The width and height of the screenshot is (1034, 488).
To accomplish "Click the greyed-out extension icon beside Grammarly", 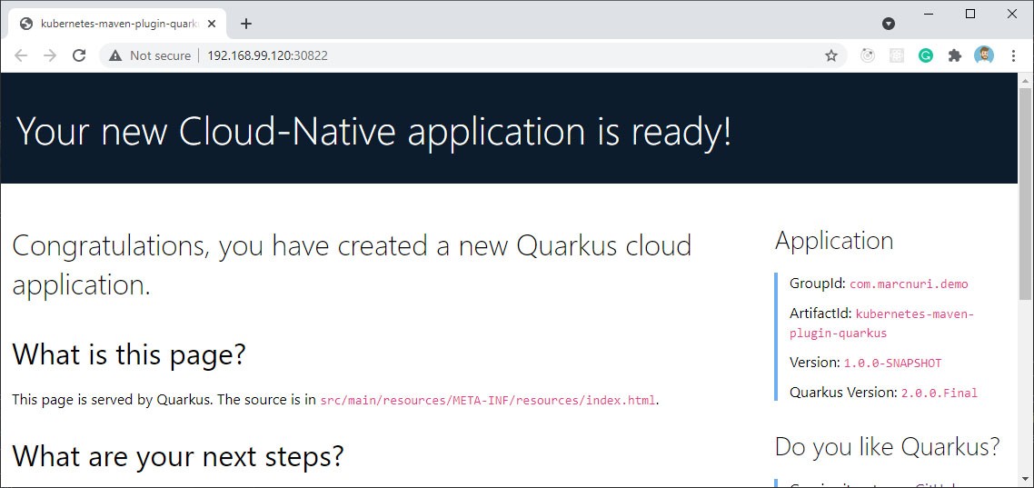I will (x=897, y=56).
